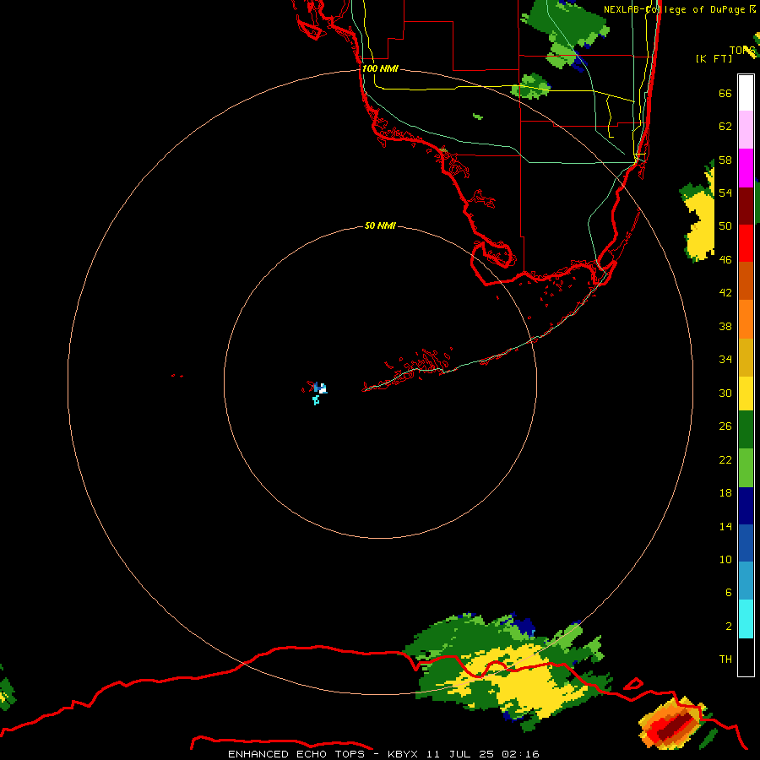
Task: Select the "TH" threshold label
Action: tap(725, 659)
